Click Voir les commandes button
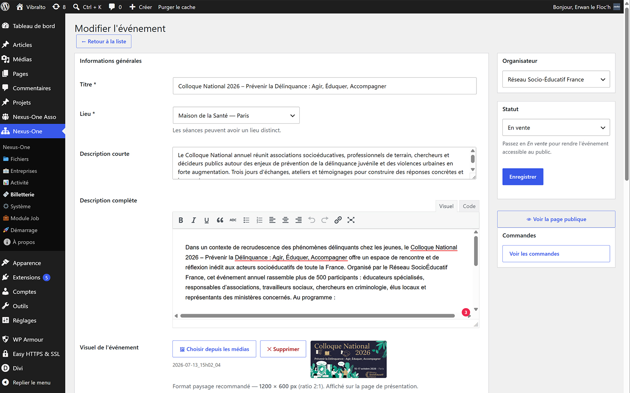Screen dimensions: 630x393 [556, 254]
